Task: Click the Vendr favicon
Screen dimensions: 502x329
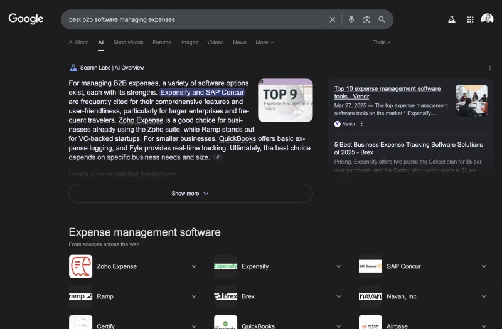Action: click(x=337, y=124)
